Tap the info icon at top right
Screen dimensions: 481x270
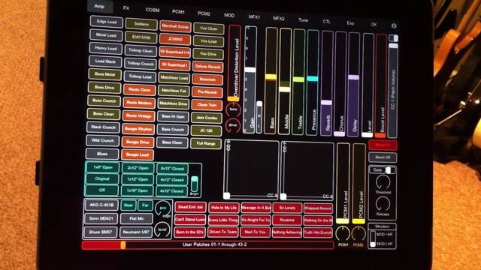tap(394, 26)
